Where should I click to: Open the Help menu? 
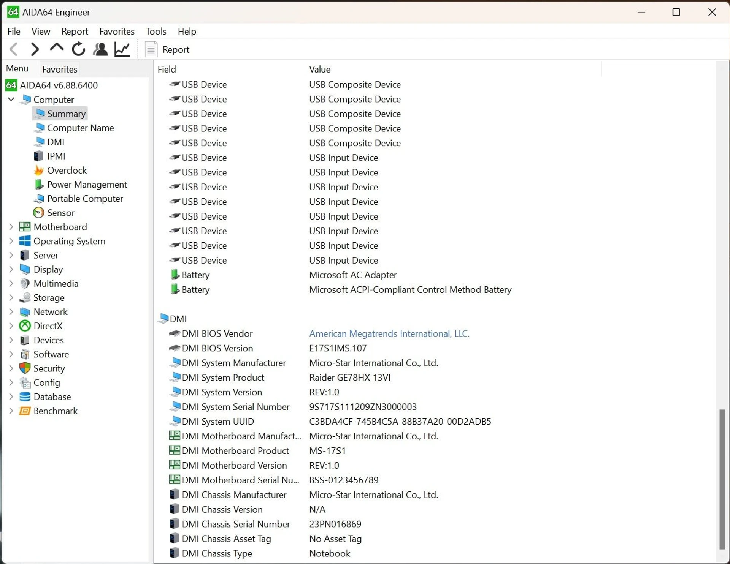[x=187, y=31]
